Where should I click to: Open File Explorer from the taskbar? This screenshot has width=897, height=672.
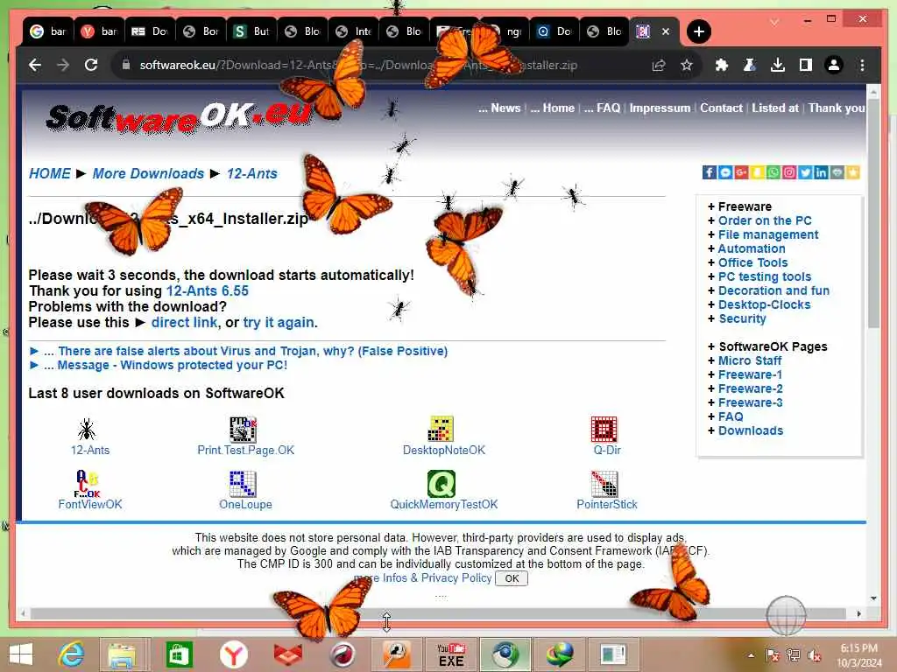pos(122,654)
